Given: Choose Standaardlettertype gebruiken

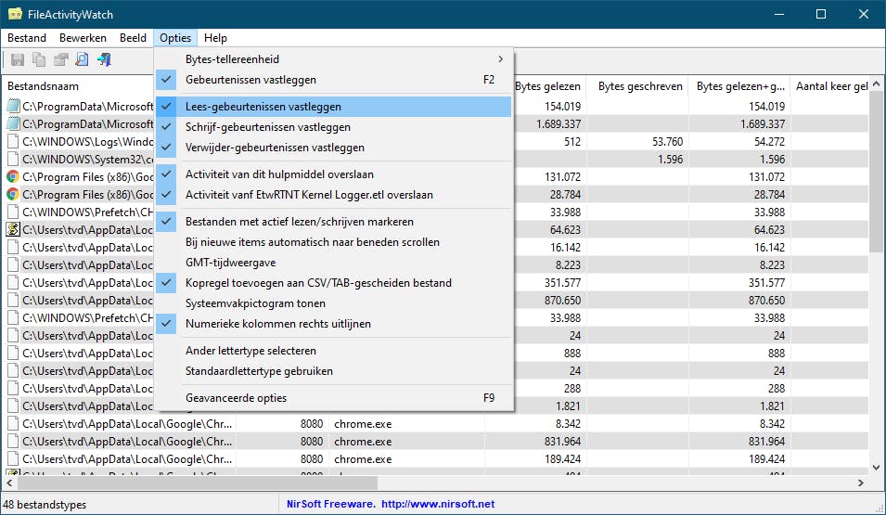Looking at the screenshot, I should pos(333,371).
